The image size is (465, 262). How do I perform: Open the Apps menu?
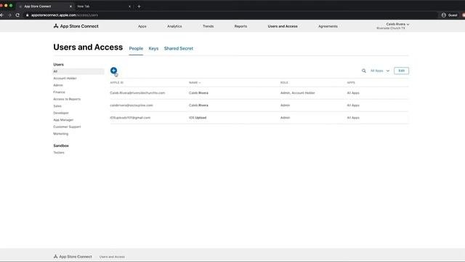[142, 26]
